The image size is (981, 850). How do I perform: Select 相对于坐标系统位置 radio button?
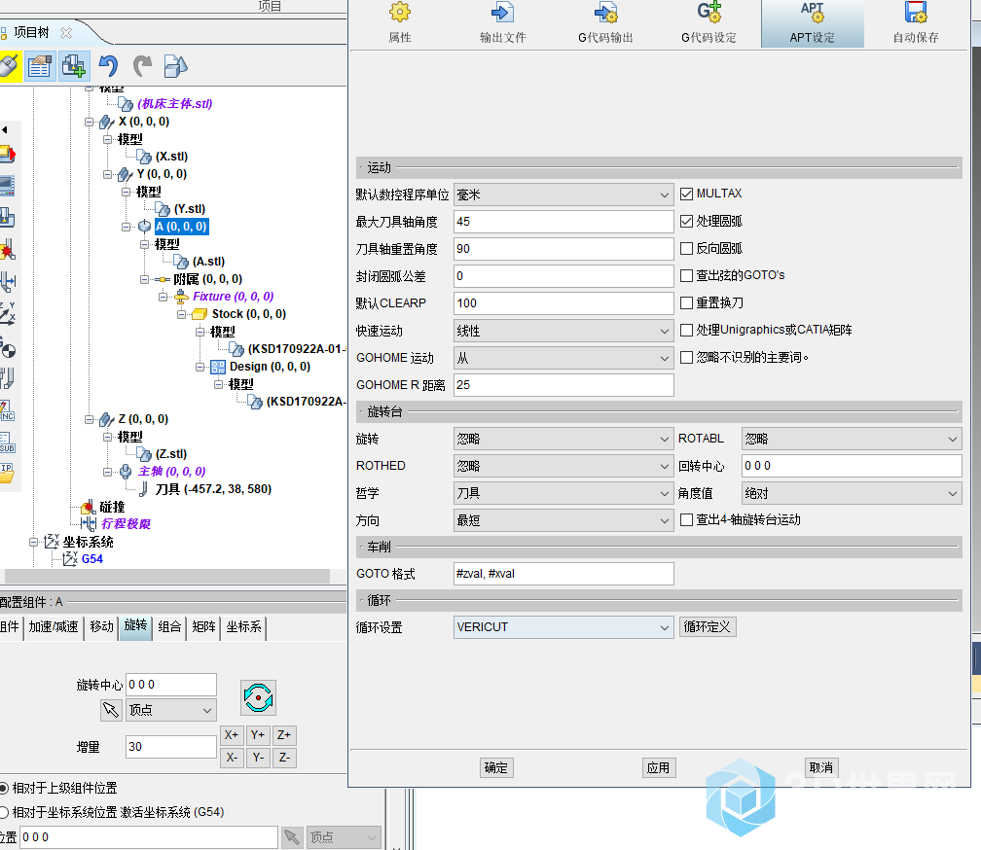point(3,812)
